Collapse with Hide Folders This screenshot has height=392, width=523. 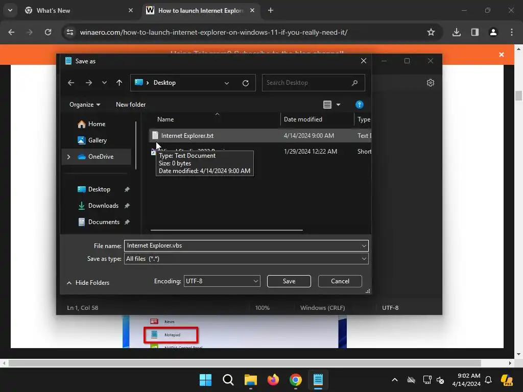[88, 283]
